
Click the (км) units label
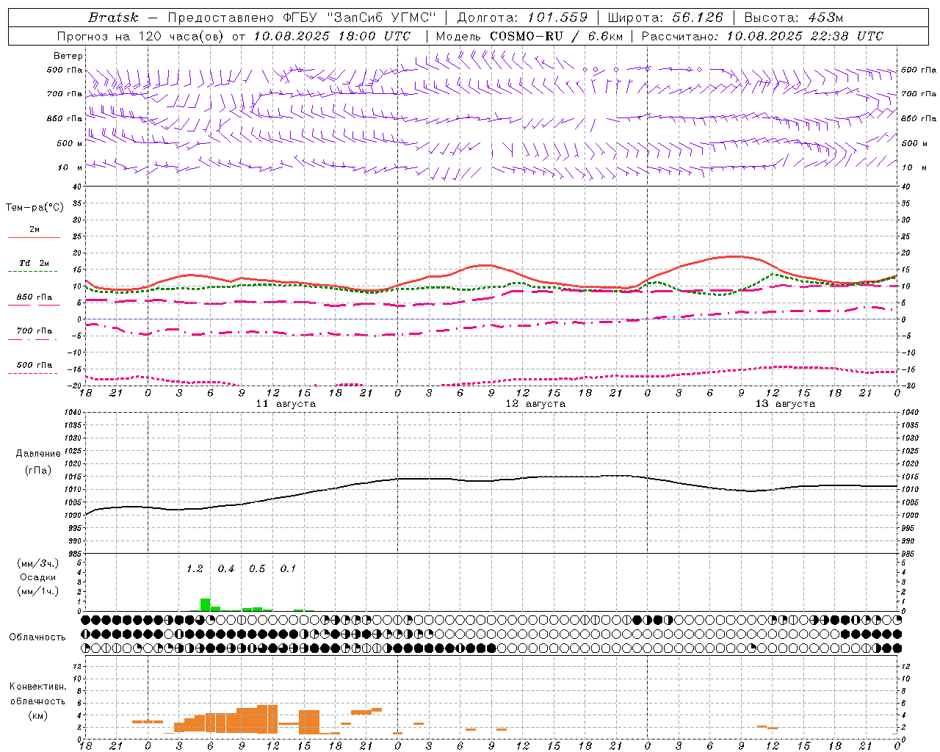coord(37,715)
